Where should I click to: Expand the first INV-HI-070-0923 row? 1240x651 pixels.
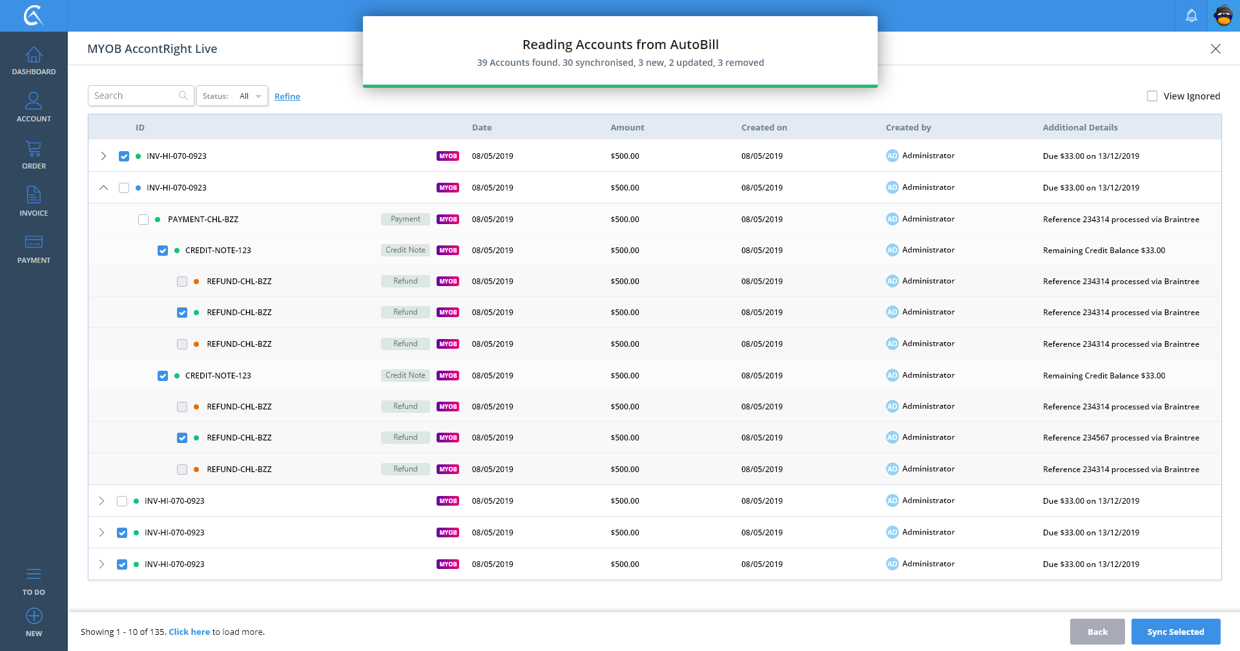pyautogui.click(x=103, y=156)
